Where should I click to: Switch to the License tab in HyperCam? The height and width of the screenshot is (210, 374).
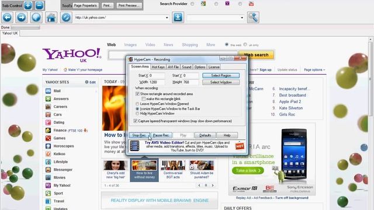tap(214, 67)
